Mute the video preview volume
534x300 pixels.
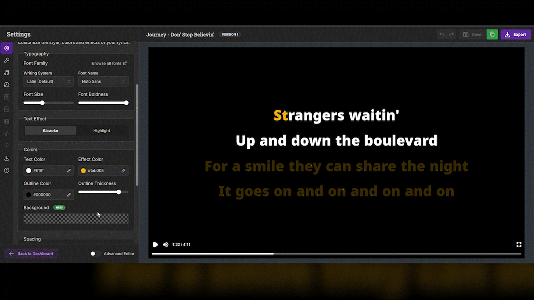point(166,245)
